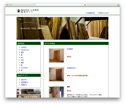Click the おすすめ製品 section heading
The height and width of the screenshot is (105, 125).
pos(76,43)
